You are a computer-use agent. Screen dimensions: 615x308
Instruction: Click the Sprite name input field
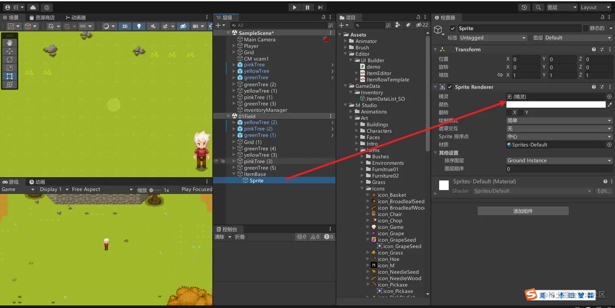[x=519, y=28]
